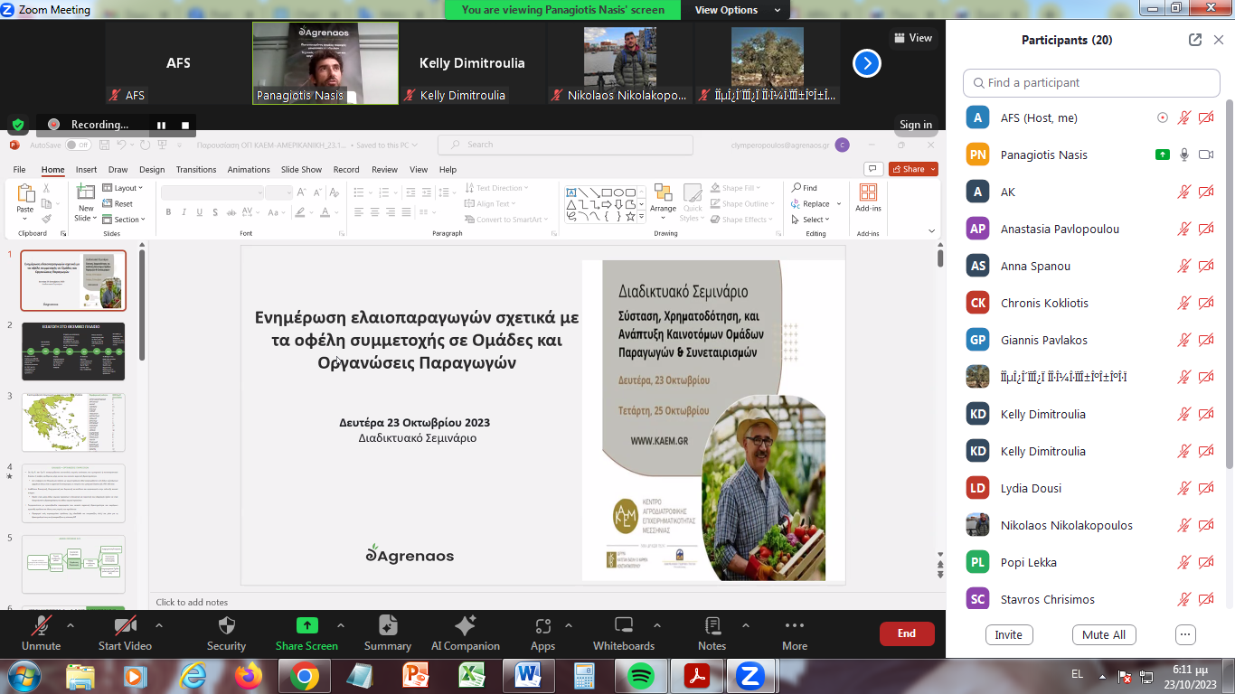Pause the recording
1235x694 pixels.
161,125
